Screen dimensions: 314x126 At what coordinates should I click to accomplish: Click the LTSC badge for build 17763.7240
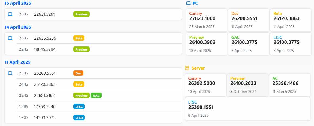coord(79,107)
